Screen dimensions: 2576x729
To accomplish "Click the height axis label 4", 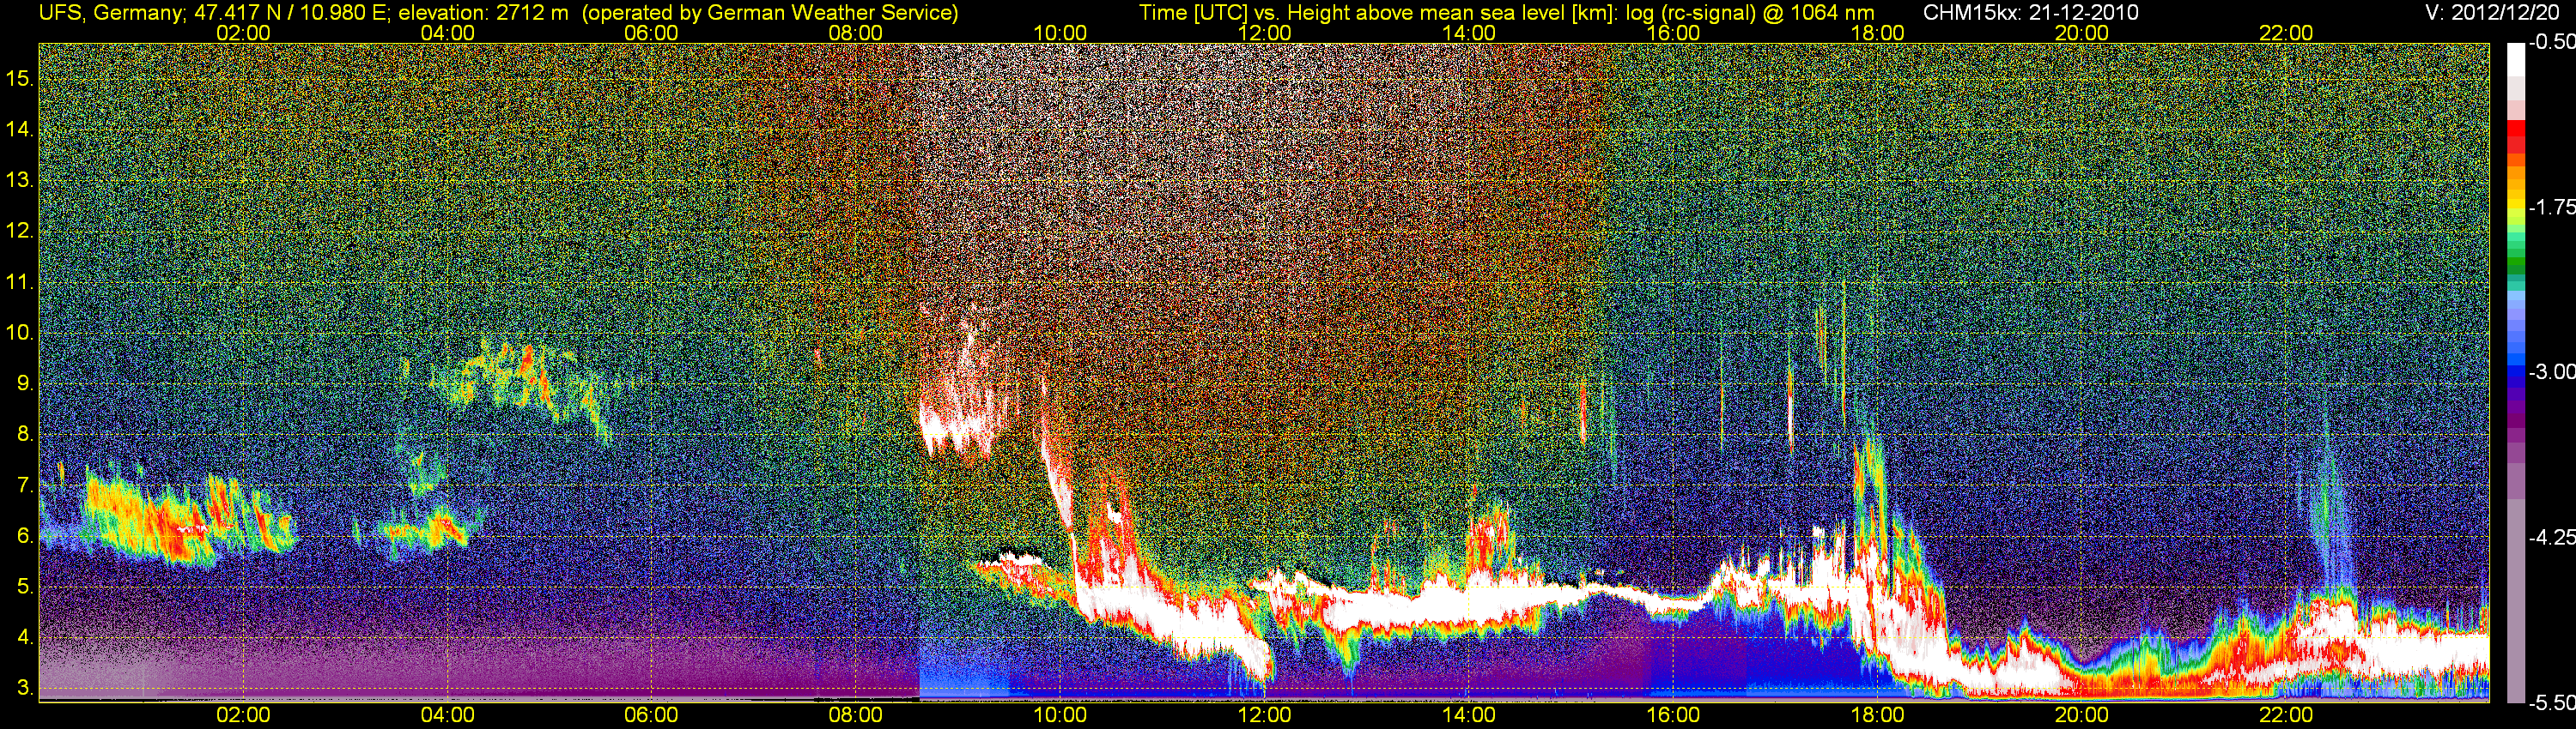I will tap(25, 638).
